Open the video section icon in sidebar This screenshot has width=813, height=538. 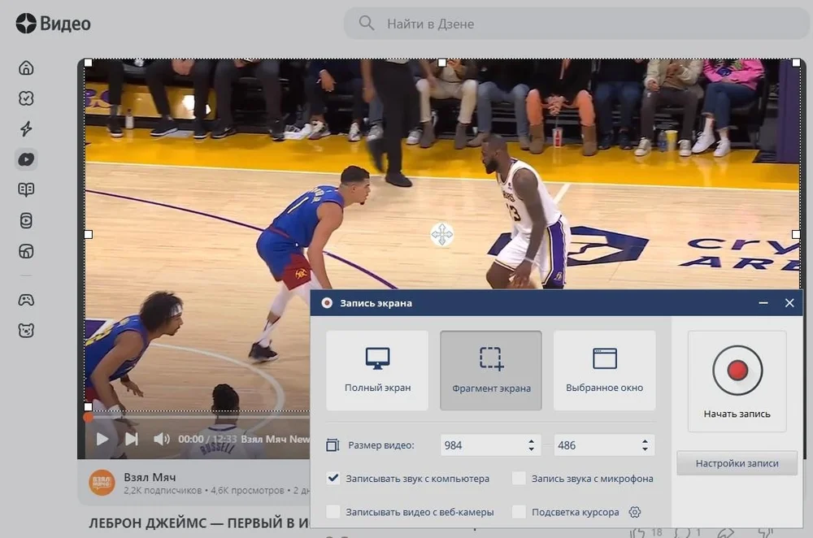(x=26, y=159)
